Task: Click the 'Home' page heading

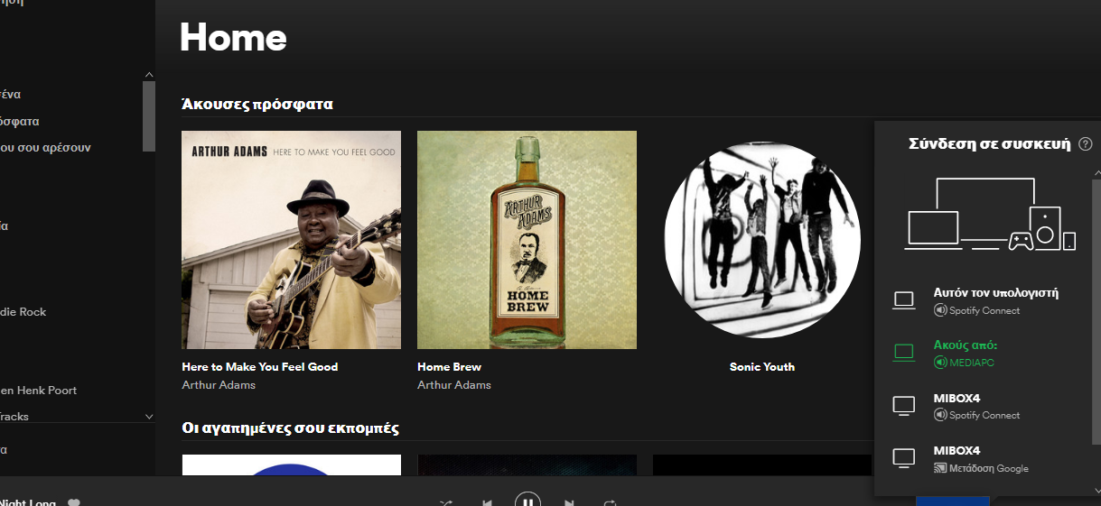Action: pos(233,37)
